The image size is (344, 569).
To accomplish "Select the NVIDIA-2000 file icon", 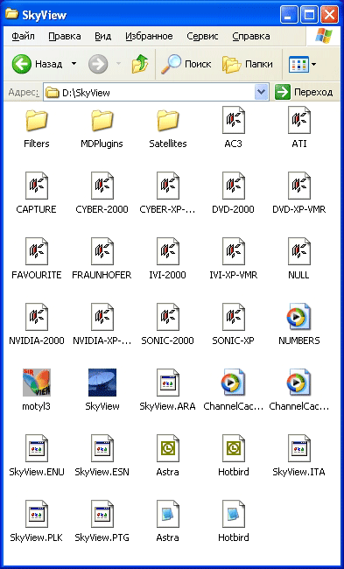I will pyautogui.click(x=37, y=317).
